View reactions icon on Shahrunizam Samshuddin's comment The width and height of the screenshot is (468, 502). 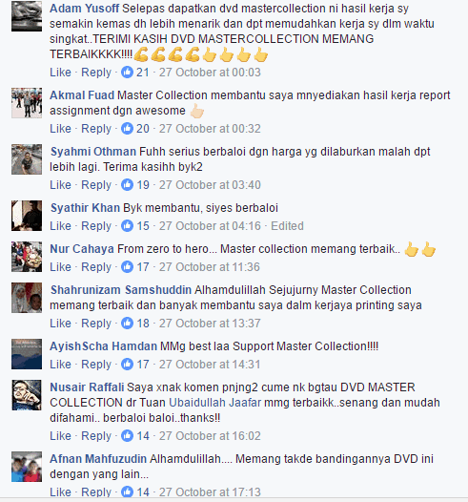coord(127,323)
